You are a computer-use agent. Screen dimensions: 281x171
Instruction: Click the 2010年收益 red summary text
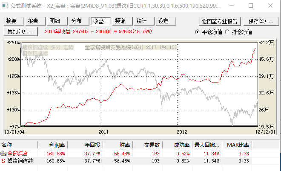[x=98, y=31]
